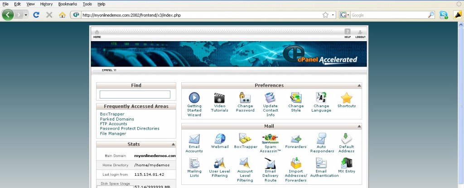464x188 pixels.
Task: Click the Google search field
Action: click(389, 15)
